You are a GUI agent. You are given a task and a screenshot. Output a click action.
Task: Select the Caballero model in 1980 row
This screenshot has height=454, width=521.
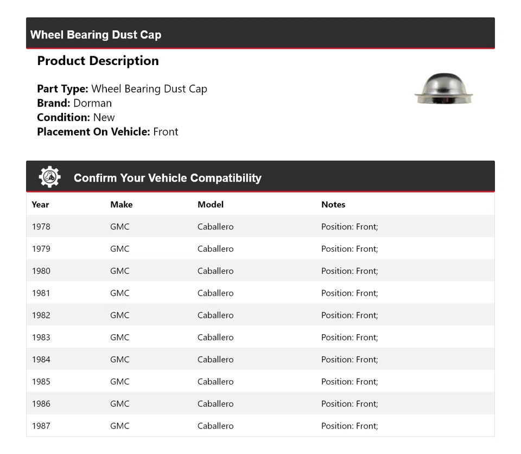pos(215,271)
